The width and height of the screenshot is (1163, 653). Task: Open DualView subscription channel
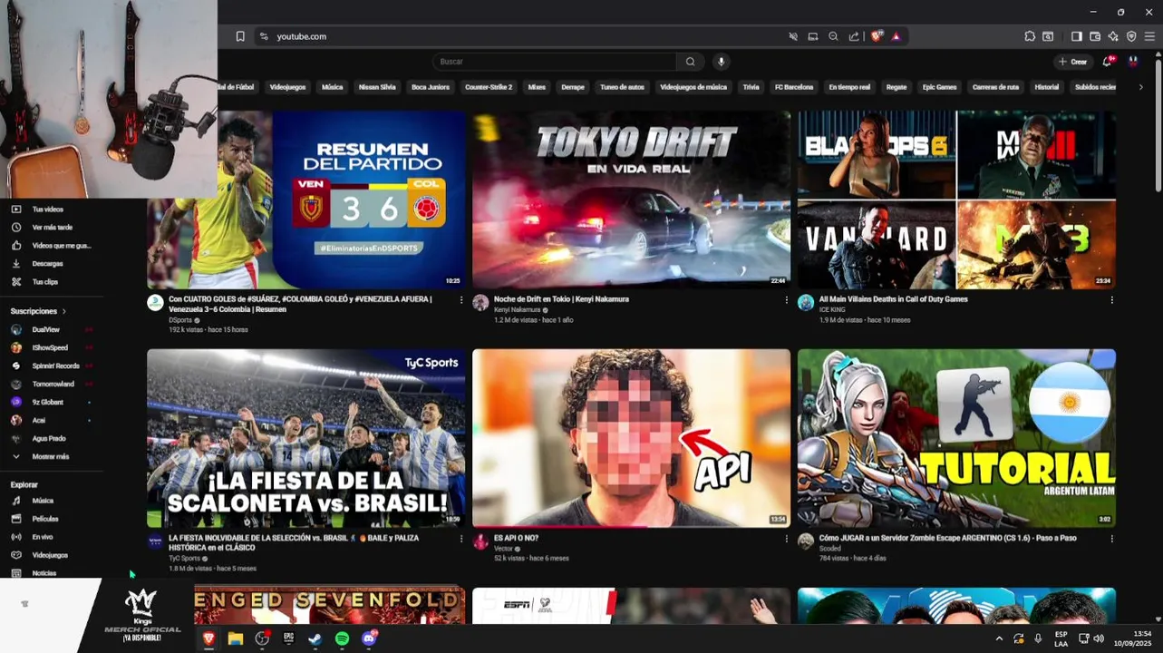coord(50,329)
